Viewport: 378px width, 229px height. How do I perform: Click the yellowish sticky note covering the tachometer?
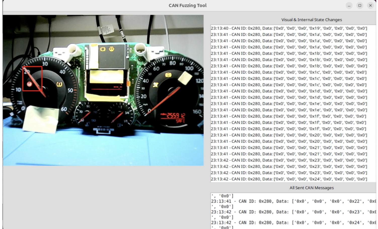pyautogui.click(x=41, y=120)
